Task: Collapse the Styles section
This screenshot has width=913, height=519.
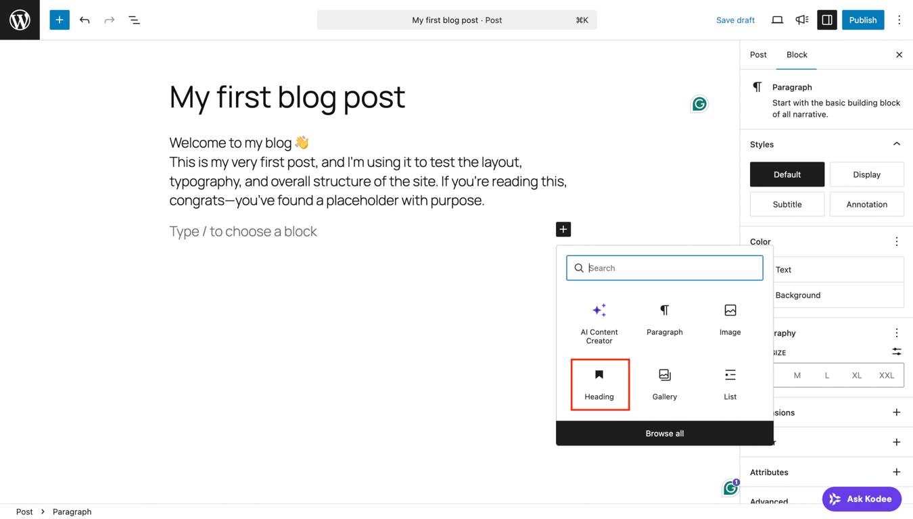Action: 896,143
